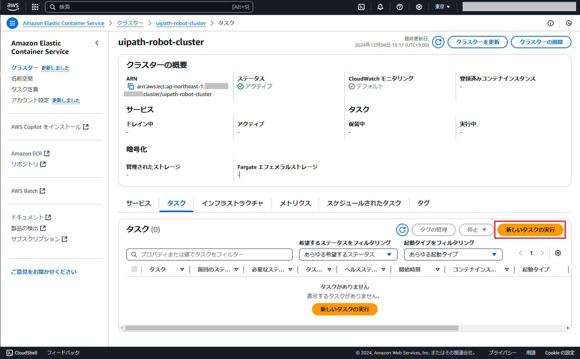
Task: Click the external link icon beside サブスクリプション
Action: (64, 239)
